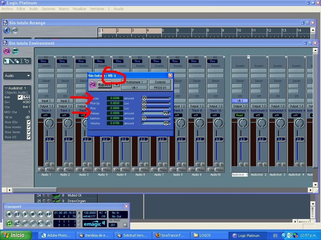This screenshot has height=240, width=321.
Task: Select the pencil tool in Environment toolbox
Action: pos(12,61)
